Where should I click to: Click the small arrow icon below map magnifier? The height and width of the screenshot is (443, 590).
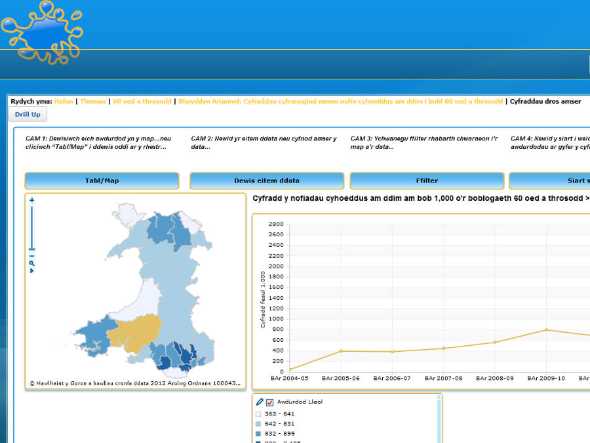(31, 270)
